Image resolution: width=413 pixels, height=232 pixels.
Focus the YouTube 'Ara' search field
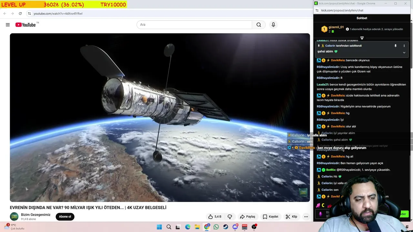[x=194, y=25]
